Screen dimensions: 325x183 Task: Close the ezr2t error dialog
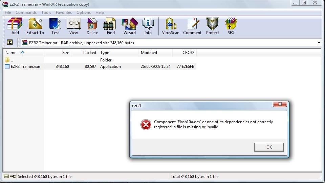point(280,105)
